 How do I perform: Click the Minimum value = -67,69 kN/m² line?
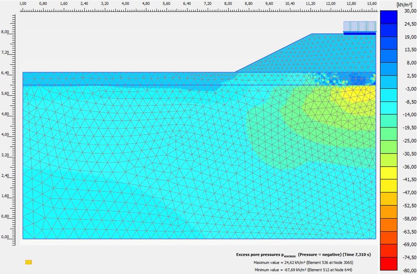[303, 270]
